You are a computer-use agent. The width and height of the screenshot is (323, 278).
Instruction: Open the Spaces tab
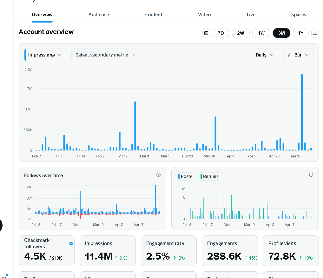(299, 15)
